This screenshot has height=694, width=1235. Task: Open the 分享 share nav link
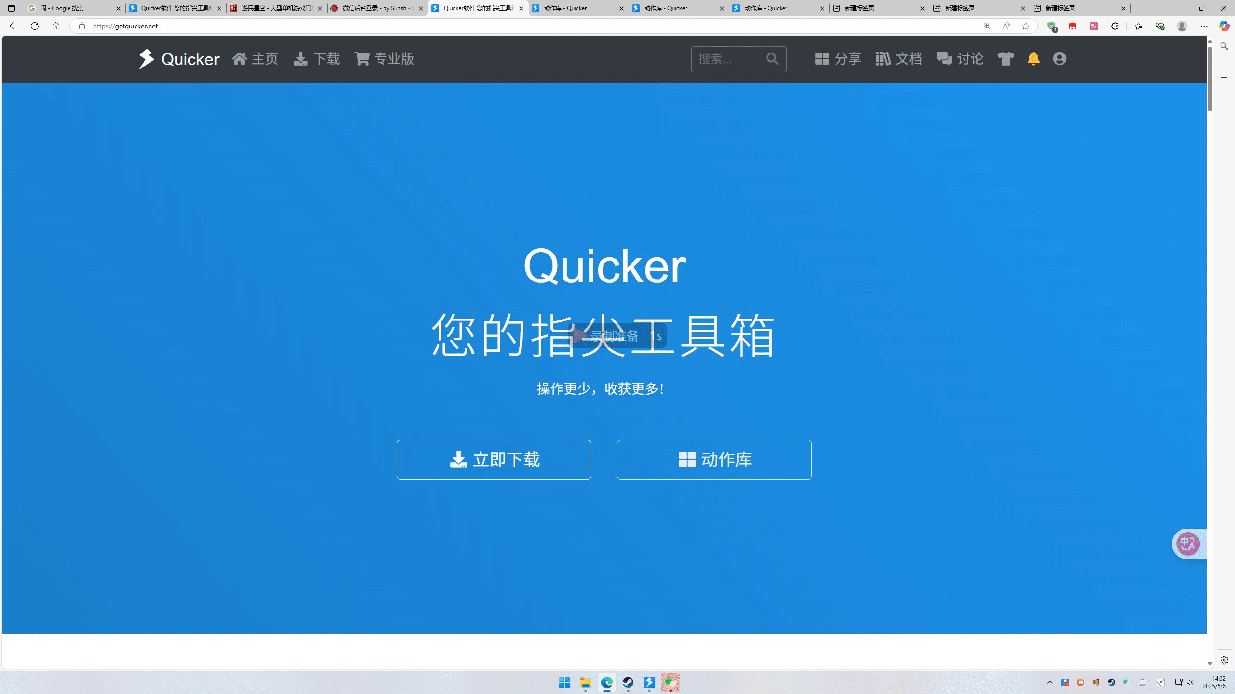[837, 59]
